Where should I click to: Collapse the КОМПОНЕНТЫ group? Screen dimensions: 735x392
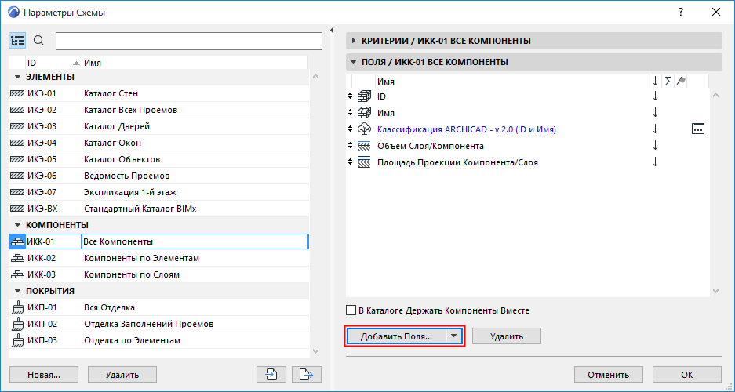click(18, 225)
